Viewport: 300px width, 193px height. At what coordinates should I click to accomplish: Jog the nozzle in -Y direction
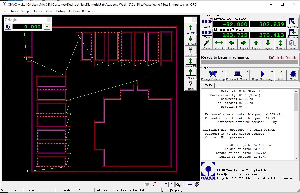coord(268,45)
